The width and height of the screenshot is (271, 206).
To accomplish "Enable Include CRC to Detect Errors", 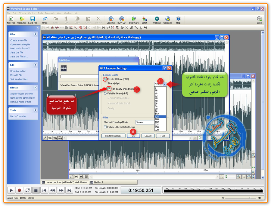I will point(105,127).
